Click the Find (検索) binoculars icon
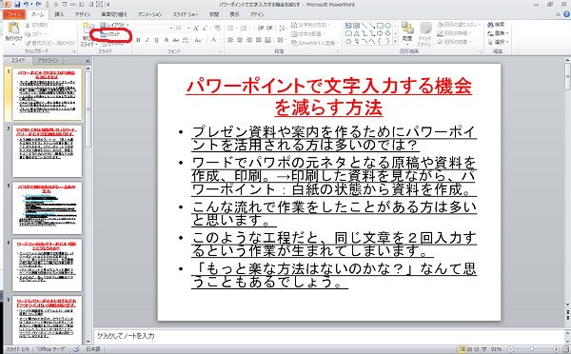The image size is (571, 354). point(490,25)
